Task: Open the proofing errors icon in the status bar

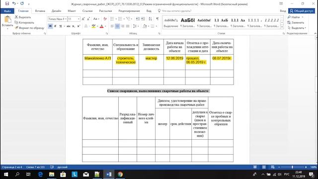Action: point(52,167)
